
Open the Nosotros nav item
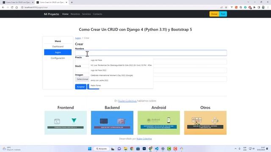tap(75, 14)
